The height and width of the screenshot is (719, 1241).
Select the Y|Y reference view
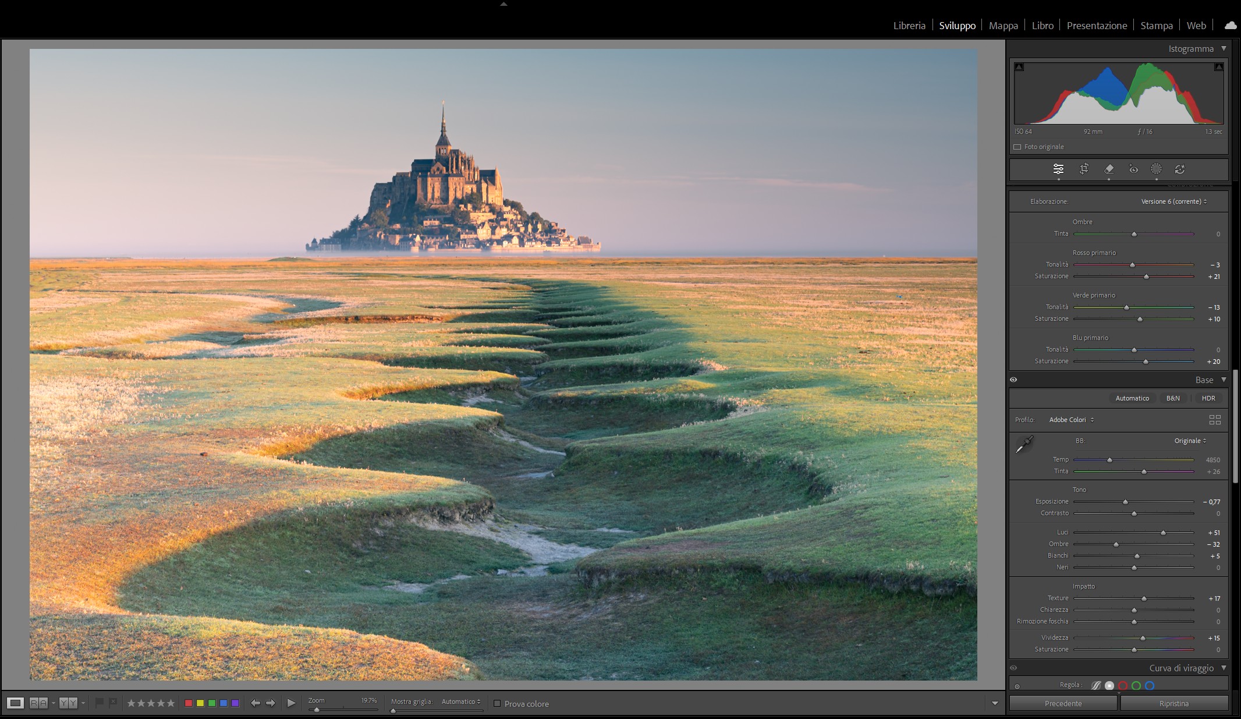point(68,703)
